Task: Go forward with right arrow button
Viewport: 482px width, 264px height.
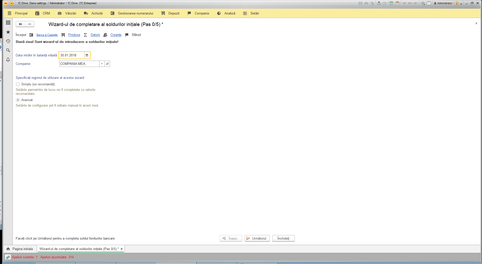Action: pyautogui.click(x=29, y=24)
